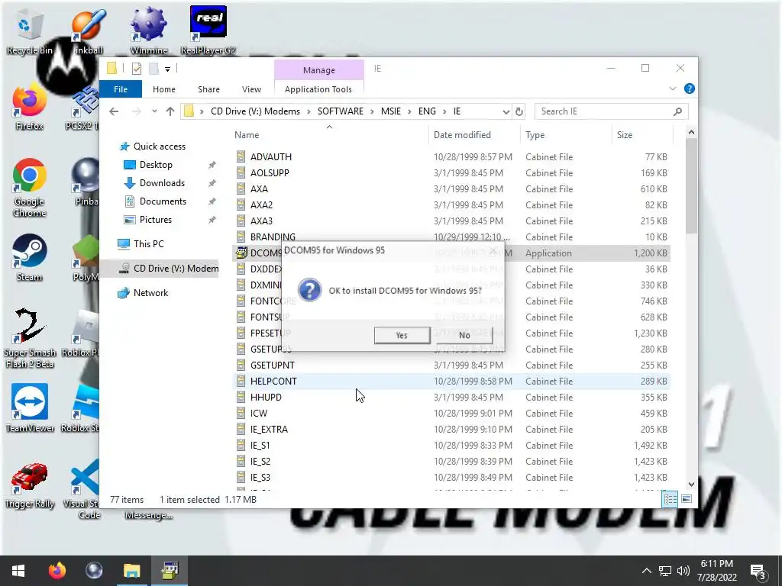Screen dimensions: 782x586
Task: Open Super Smash Flash 2 Beta shortcut
Action: point(29,339)
